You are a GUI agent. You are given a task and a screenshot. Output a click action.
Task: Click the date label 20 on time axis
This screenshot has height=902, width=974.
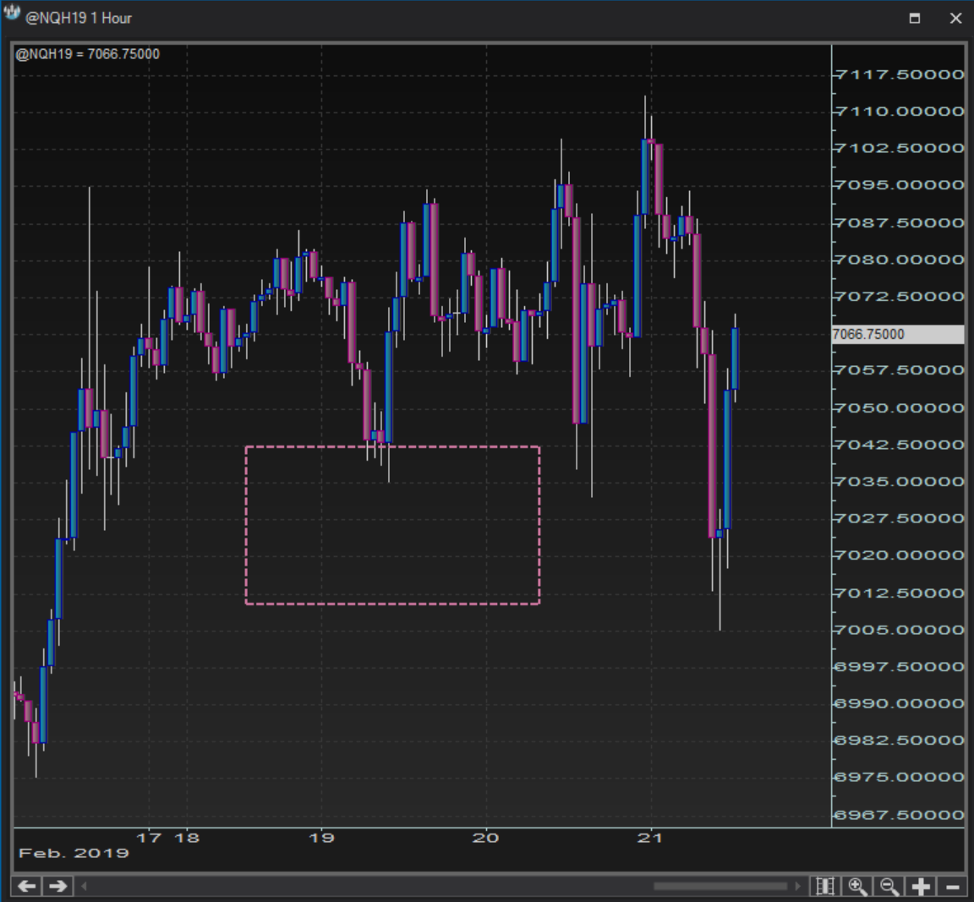[x=486, y=838]
